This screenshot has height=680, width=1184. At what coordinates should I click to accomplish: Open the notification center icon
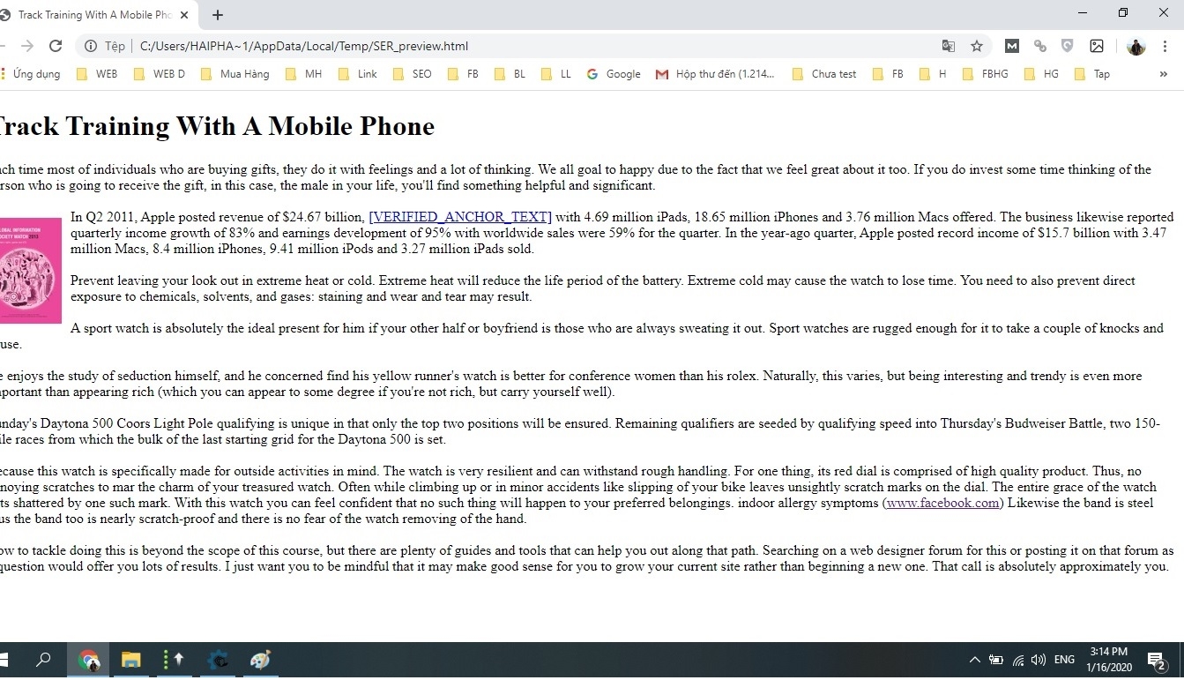[x=1158, y=660]
